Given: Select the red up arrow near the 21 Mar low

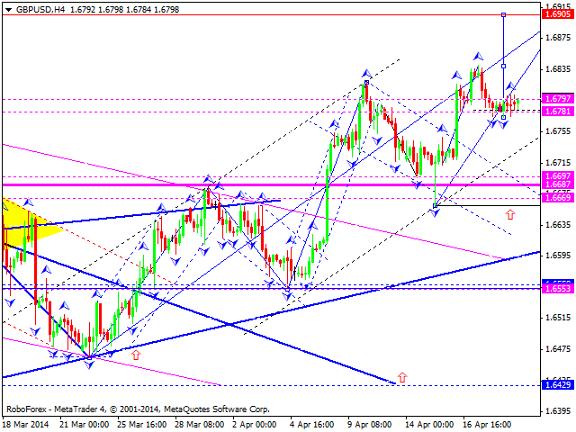Looking at the screenshot, I should coord(136,355).
